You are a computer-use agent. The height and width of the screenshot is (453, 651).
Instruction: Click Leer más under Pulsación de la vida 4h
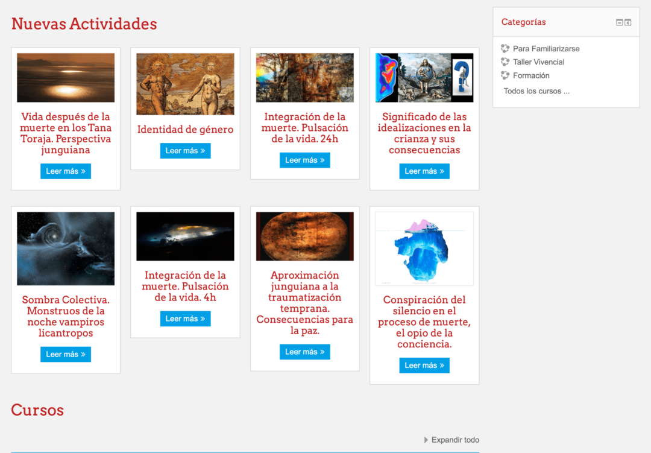coord(185,318)
